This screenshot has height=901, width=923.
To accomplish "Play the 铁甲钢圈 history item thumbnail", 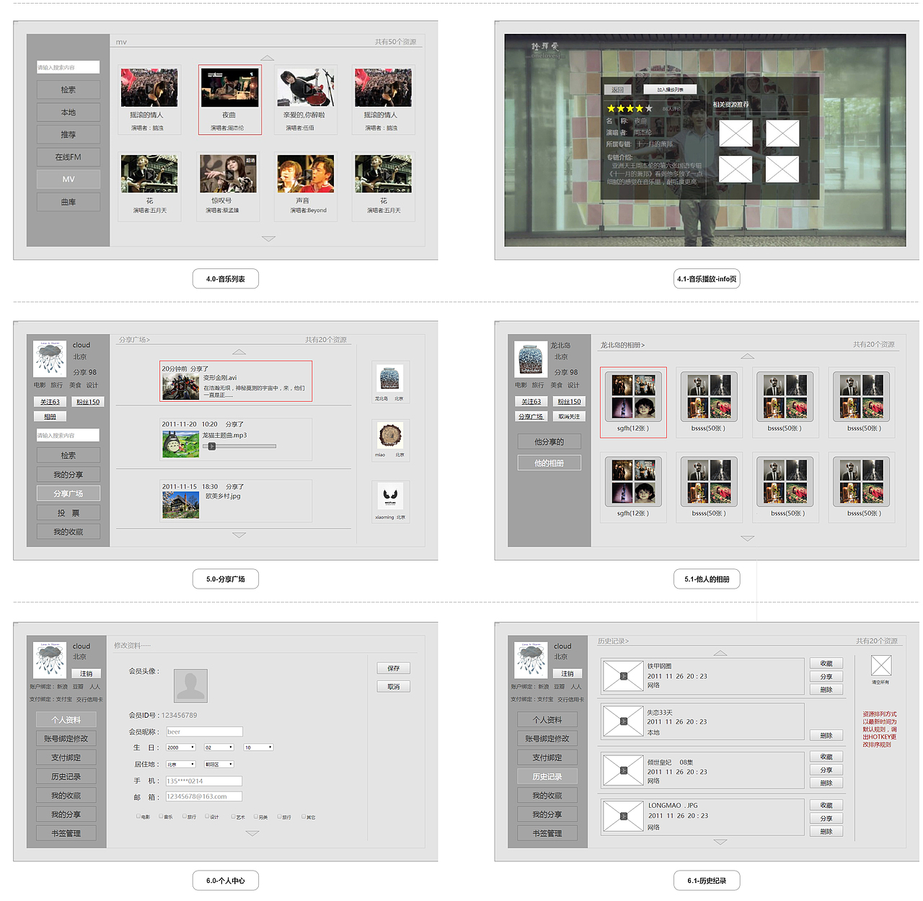I will (623, 677).
